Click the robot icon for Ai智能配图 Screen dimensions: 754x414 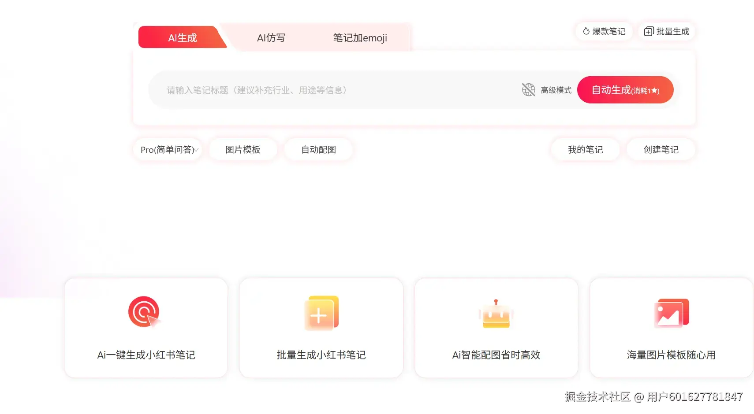496,314
